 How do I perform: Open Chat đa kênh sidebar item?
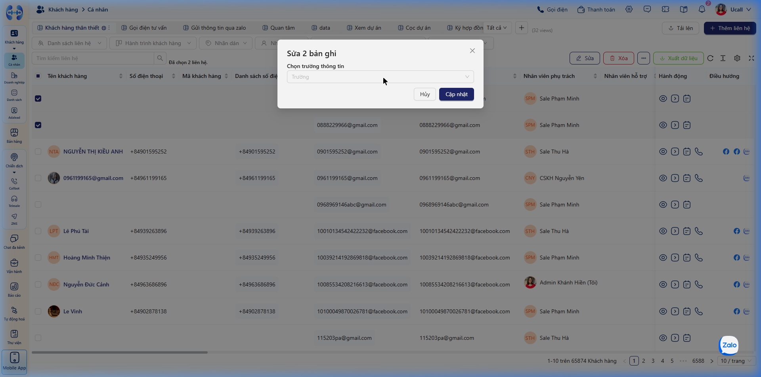coord(14,242)
